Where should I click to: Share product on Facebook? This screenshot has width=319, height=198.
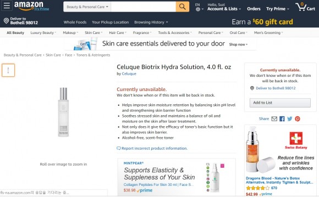pos(282,118)
